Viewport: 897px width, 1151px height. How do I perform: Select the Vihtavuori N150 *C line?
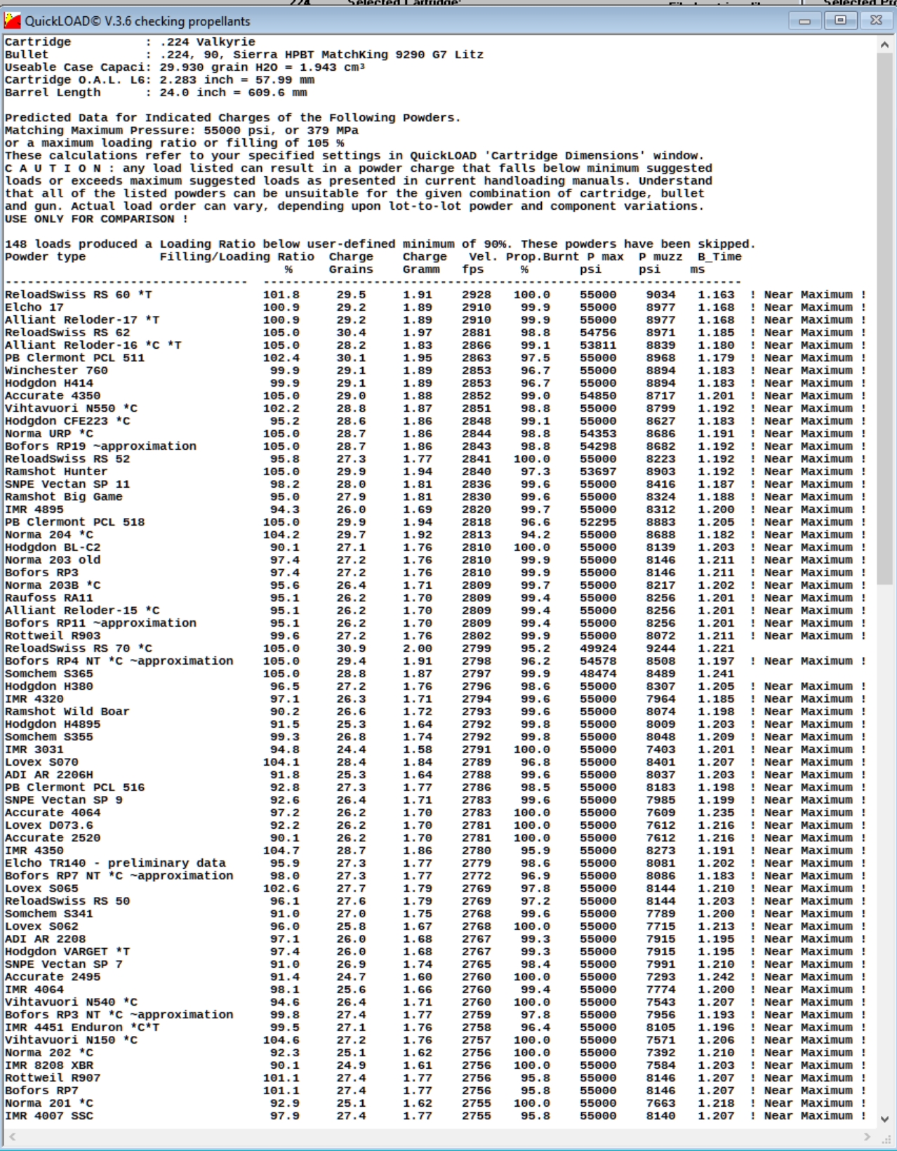[435, 1040]
